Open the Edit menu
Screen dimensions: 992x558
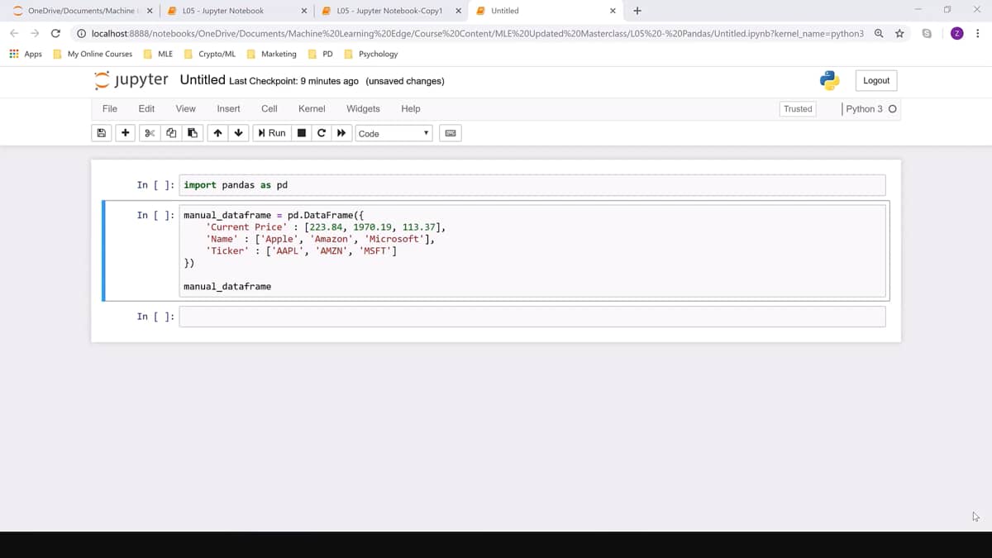pyautogui.click(x=146, y=108)
